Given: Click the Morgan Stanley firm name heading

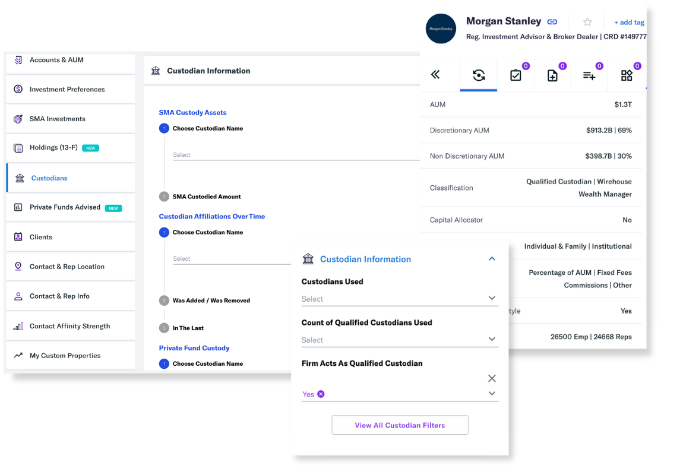Looking at the screenshot, I should [504, 21].
